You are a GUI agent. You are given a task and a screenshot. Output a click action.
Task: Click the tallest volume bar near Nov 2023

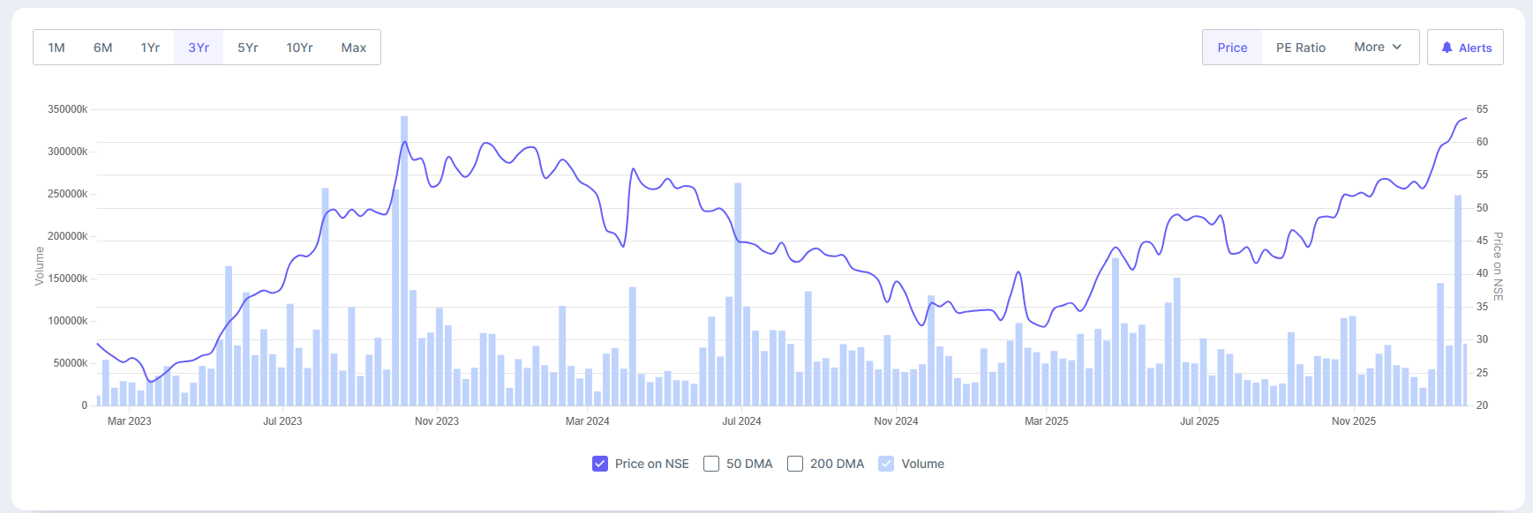(x=404, y=264)
